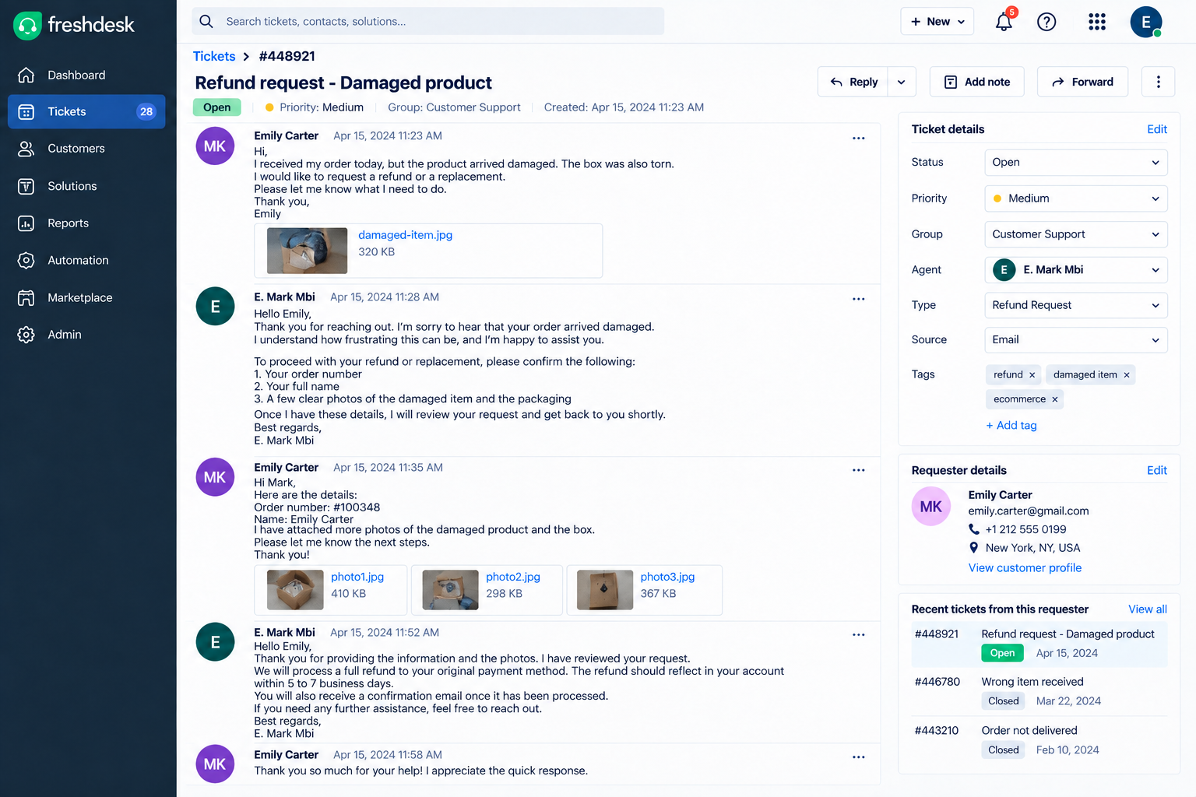Open the Group dropdown
The image size is (1196, 797).
pos(1076,234)
